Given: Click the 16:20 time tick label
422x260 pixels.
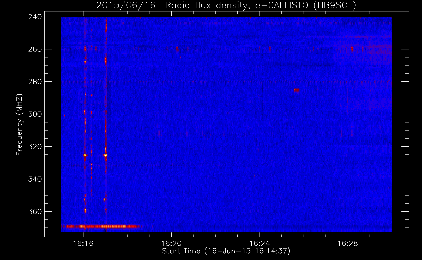Looking at the screenshot, I should tap(172, 244).
